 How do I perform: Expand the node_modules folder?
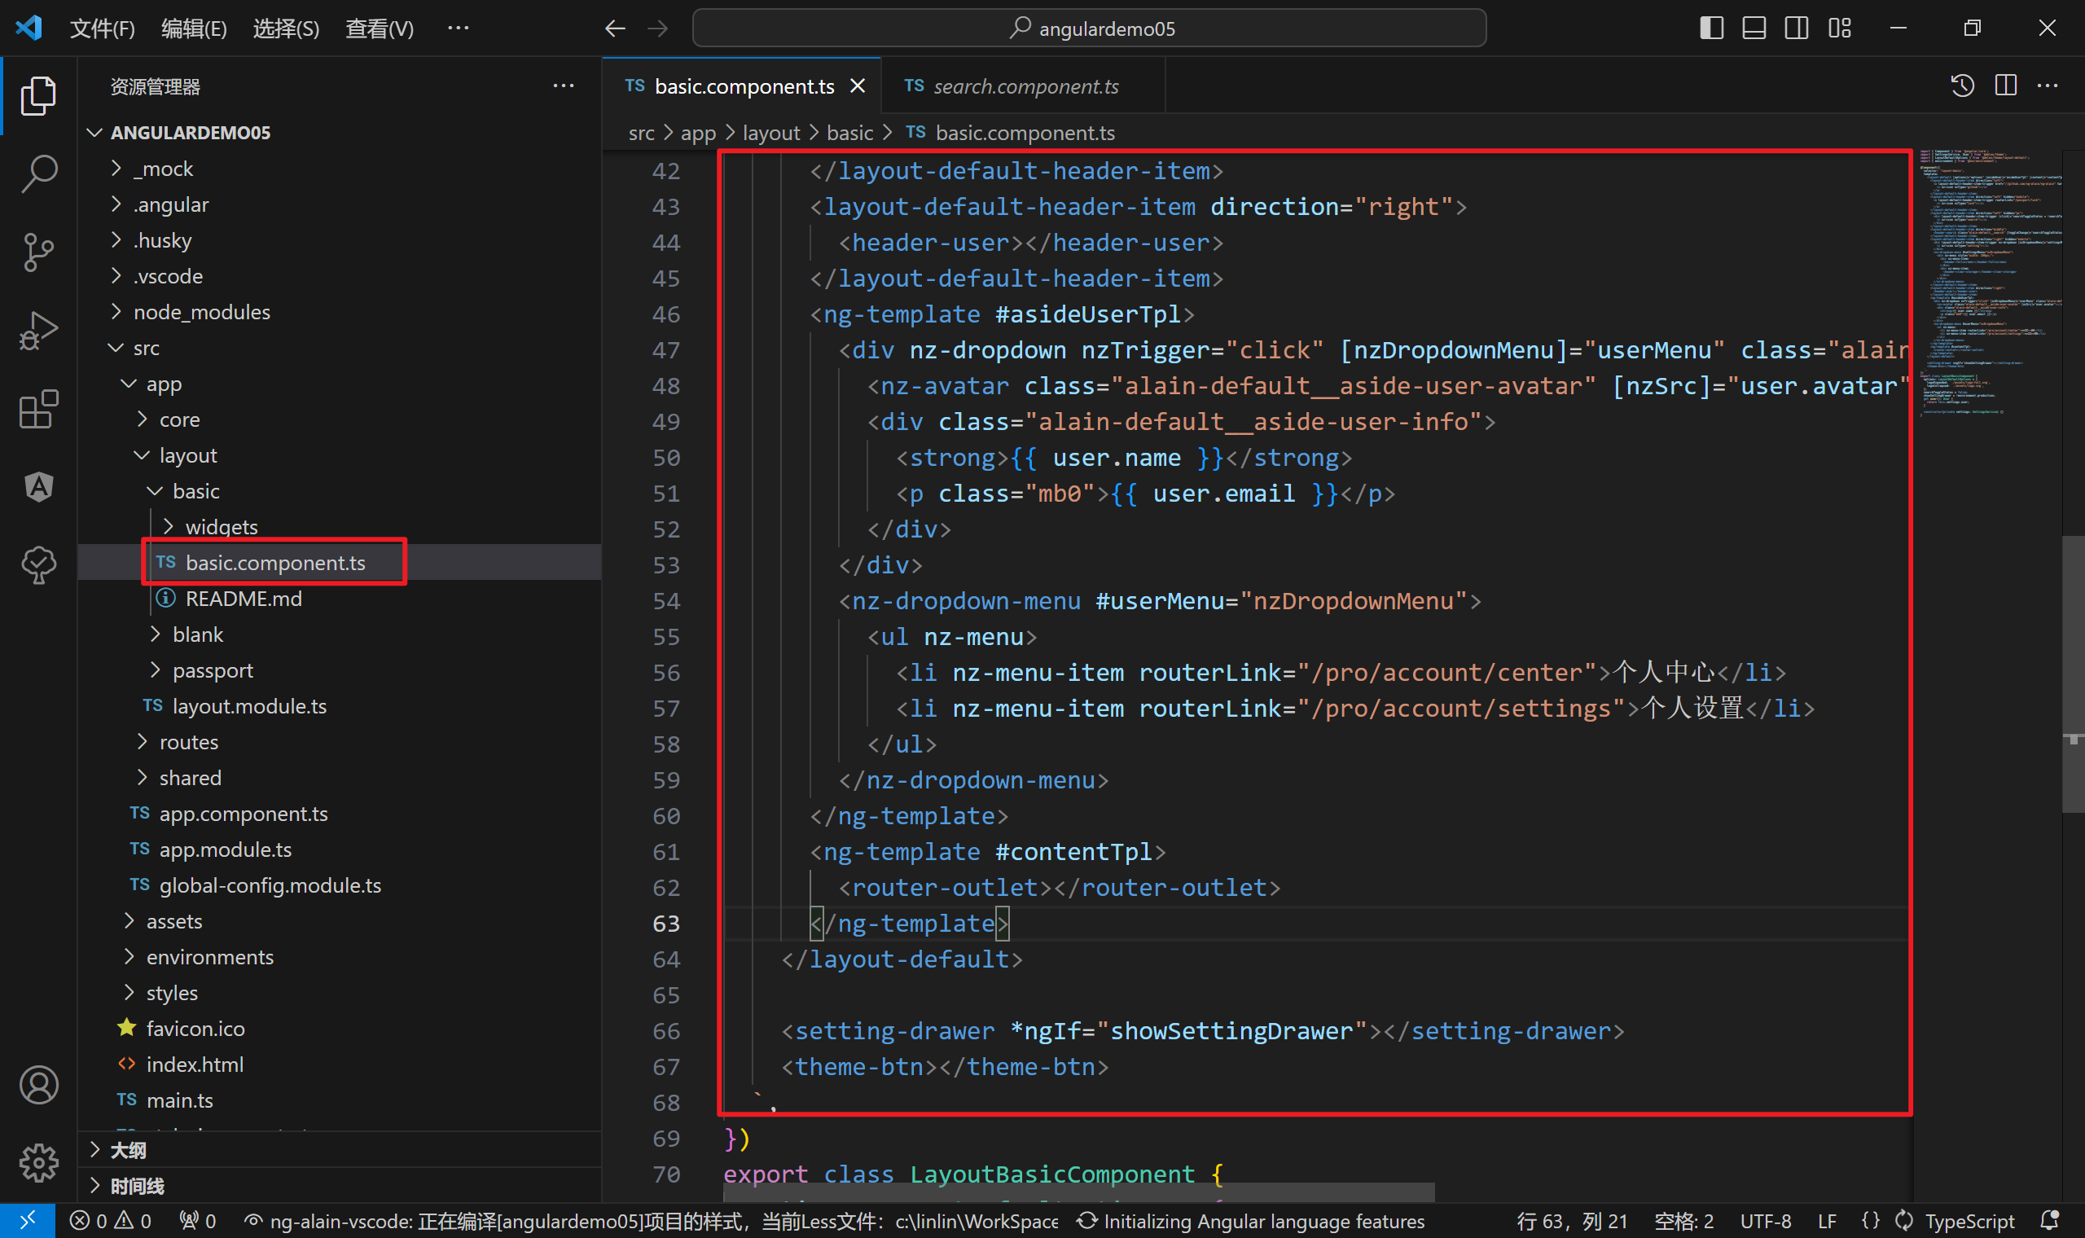click(201, 312)
